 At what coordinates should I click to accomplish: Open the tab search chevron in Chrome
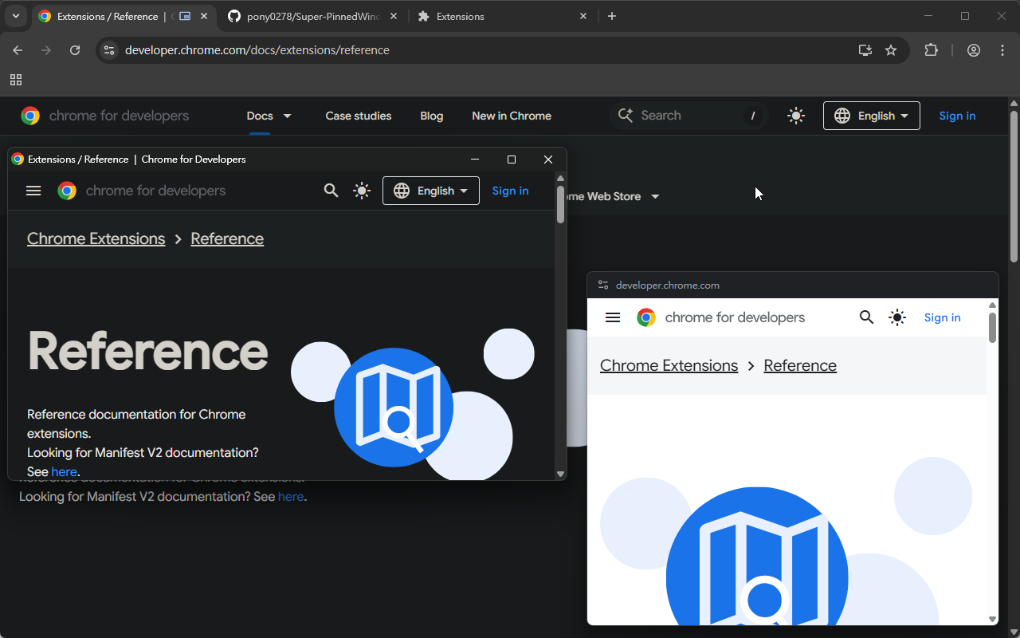tap(16, 16)
